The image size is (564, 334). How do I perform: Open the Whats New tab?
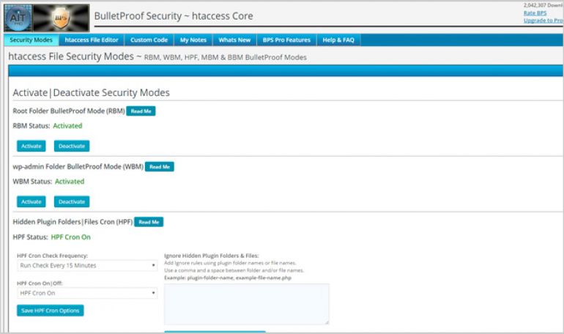(234, 40)
